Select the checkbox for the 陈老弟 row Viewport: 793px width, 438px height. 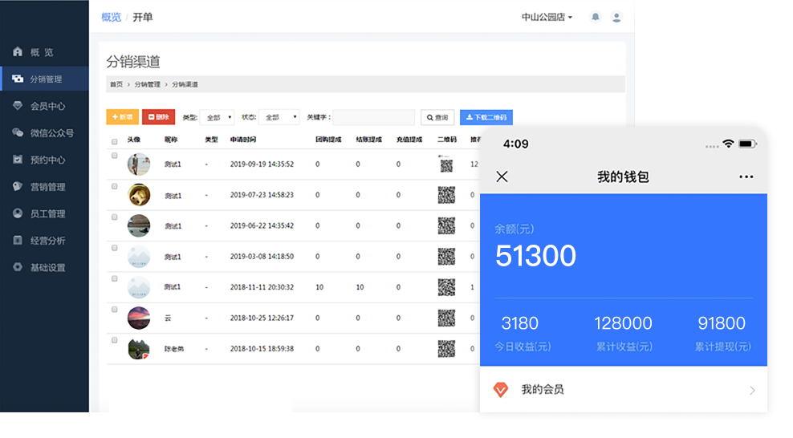(114, 339)
